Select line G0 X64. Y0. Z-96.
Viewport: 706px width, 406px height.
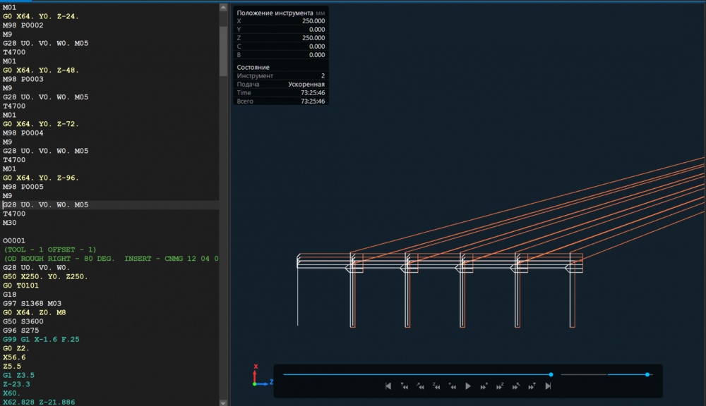[x=41, y=178]
